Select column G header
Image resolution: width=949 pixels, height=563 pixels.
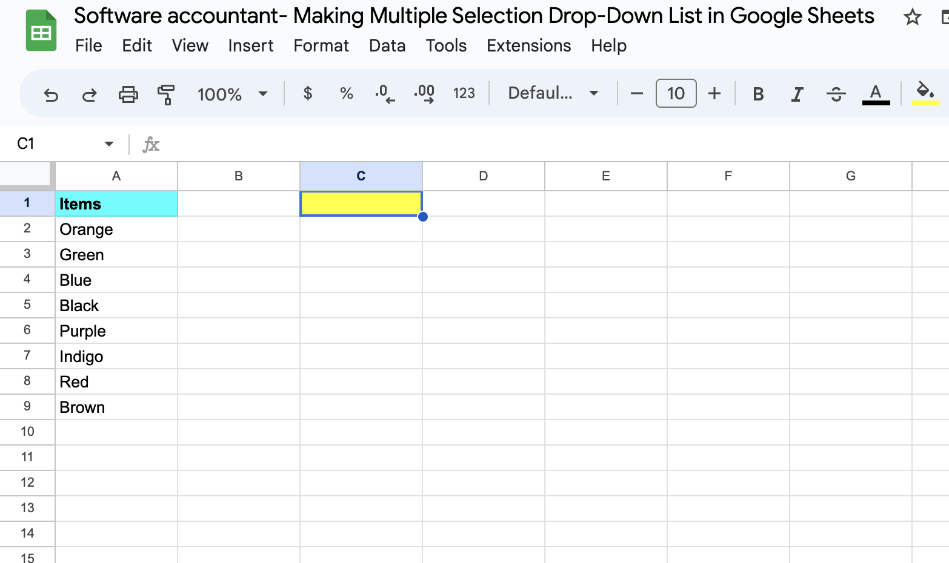[851, 176]
